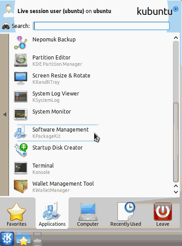Screen dimensions: 182x246
Task: Open the Recently Used tab
Action: (x=126, y=214)
